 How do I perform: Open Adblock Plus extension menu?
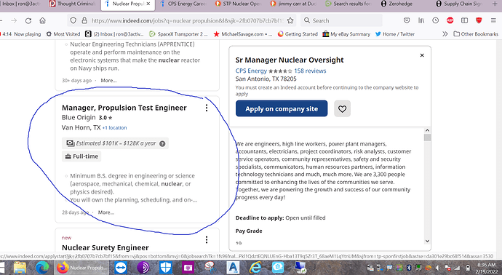pyautogui.click(x=450, y=20)
